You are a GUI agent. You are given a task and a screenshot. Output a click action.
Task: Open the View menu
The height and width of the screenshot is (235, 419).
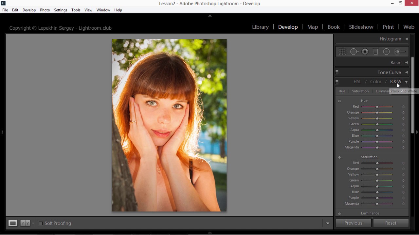(x=88, y=10)
